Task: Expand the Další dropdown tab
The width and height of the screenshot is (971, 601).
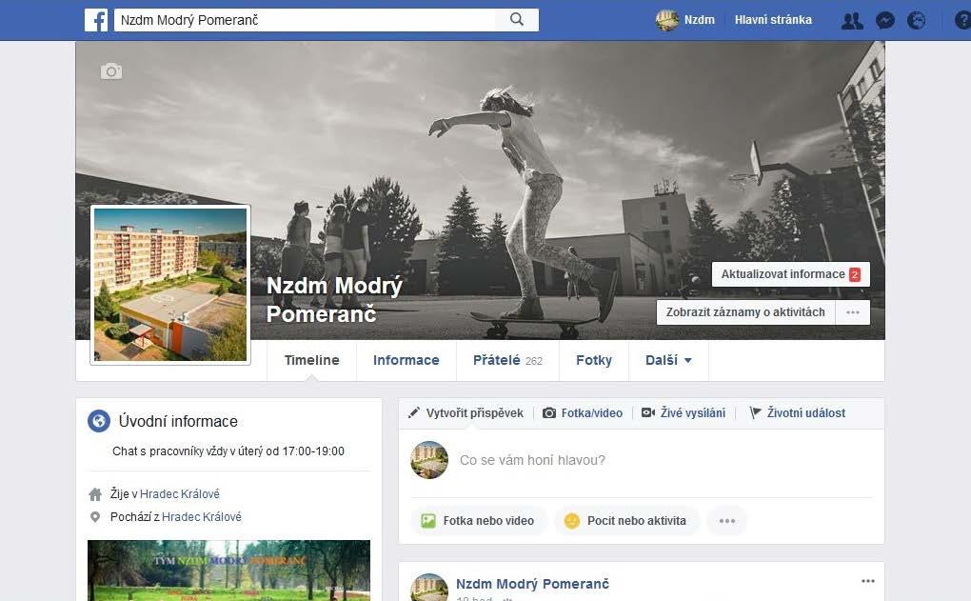Action: click(668, 360)
